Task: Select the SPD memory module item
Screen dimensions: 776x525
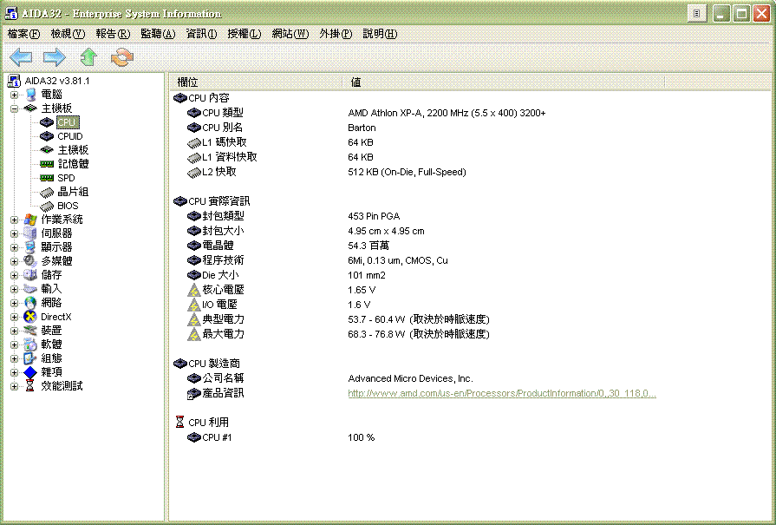Action: 66,178
